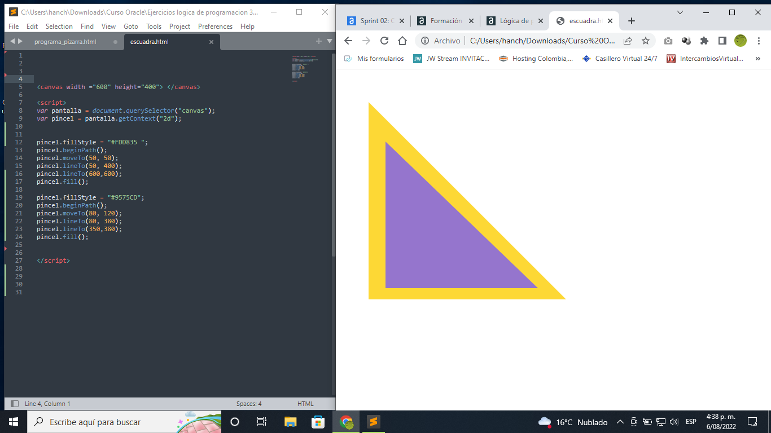
Task: Open a new Chrome tab
Action: [632, 21]
